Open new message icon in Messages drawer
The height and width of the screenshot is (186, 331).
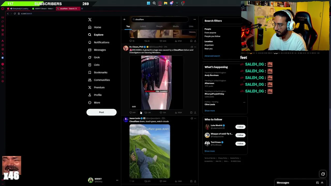pyautogui.click(x=317, y=183)
